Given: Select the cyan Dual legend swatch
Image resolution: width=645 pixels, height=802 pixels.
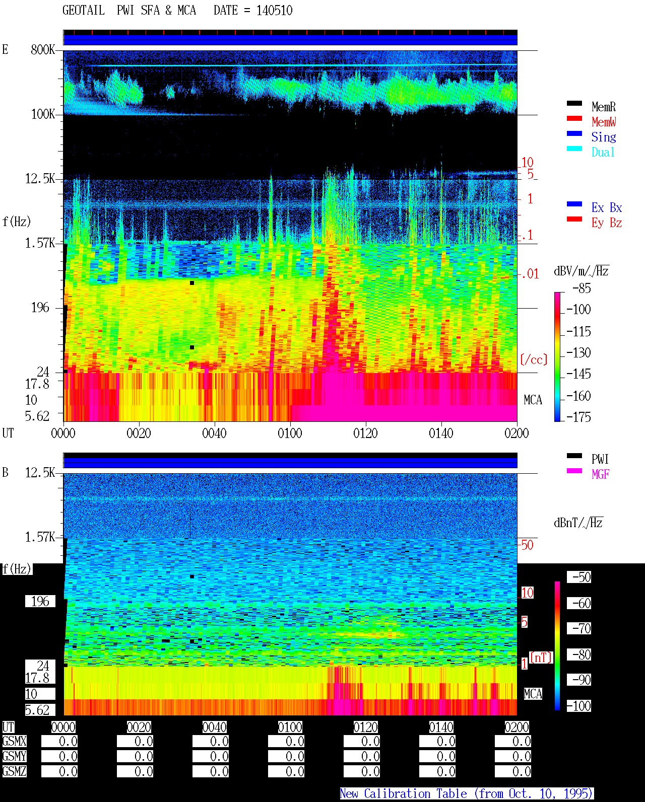Looking at the screenshot, I should click(574, 149).
